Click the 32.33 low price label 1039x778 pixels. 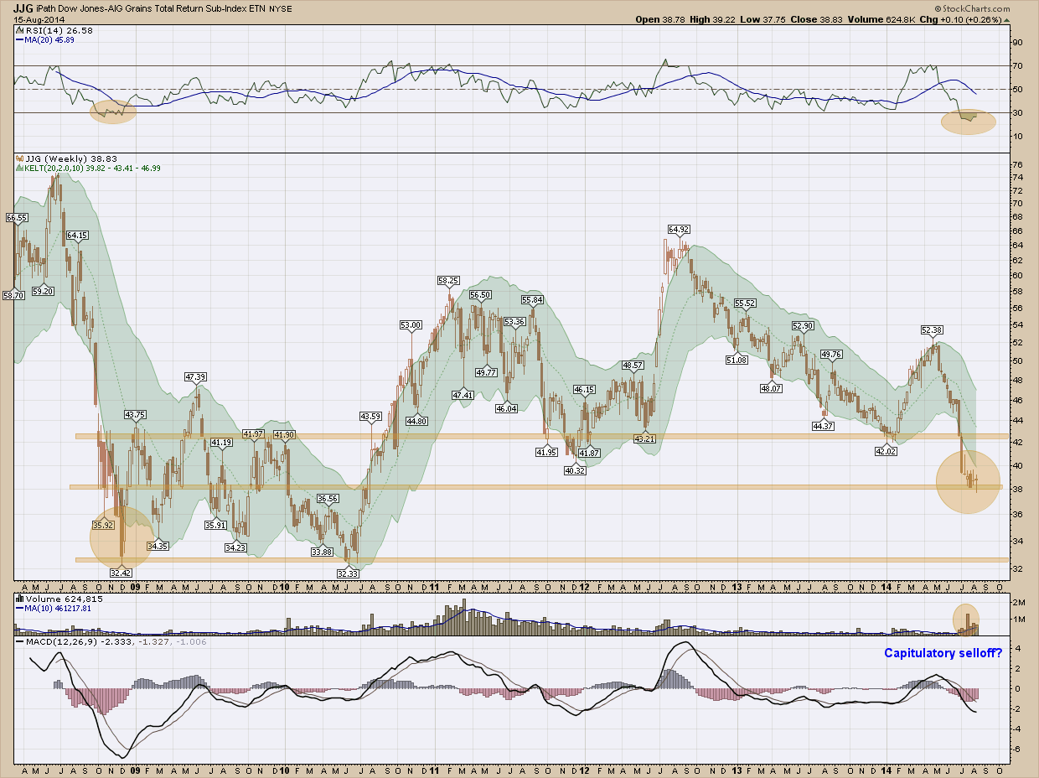(347, 573)
